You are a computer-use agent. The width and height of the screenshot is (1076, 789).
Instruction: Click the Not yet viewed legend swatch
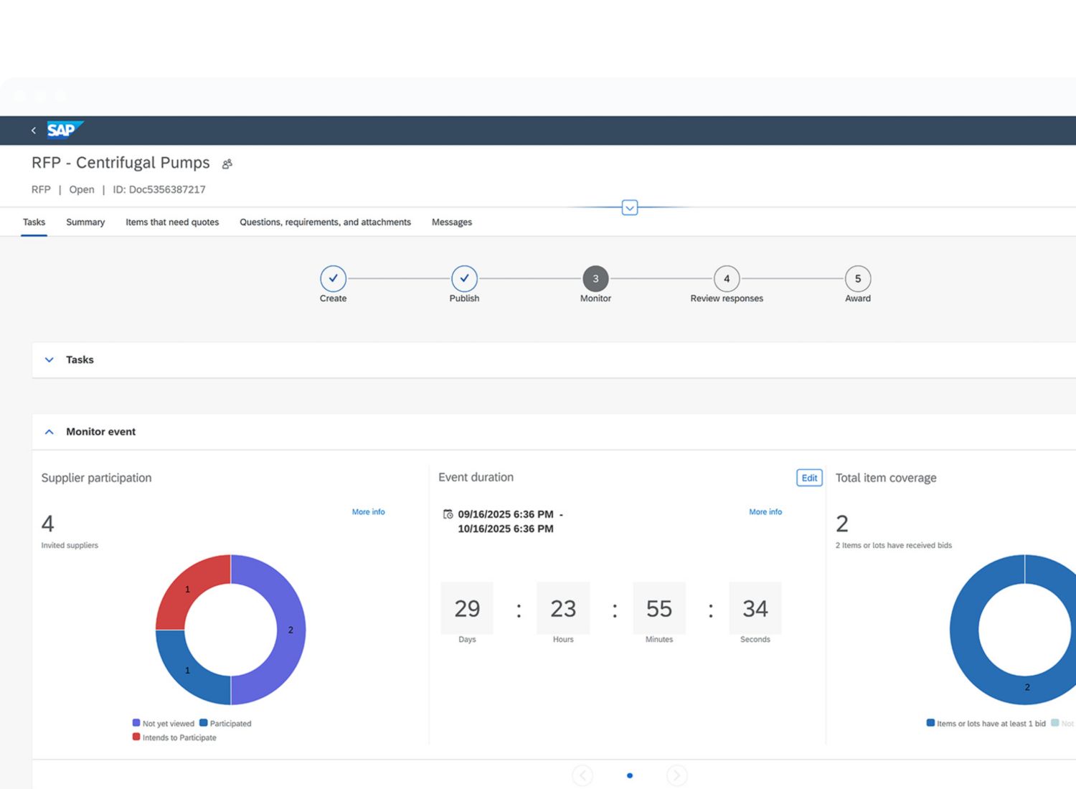(x=136, y=723)
